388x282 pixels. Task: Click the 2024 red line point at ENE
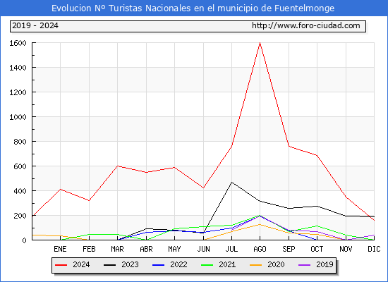(60, 189)
